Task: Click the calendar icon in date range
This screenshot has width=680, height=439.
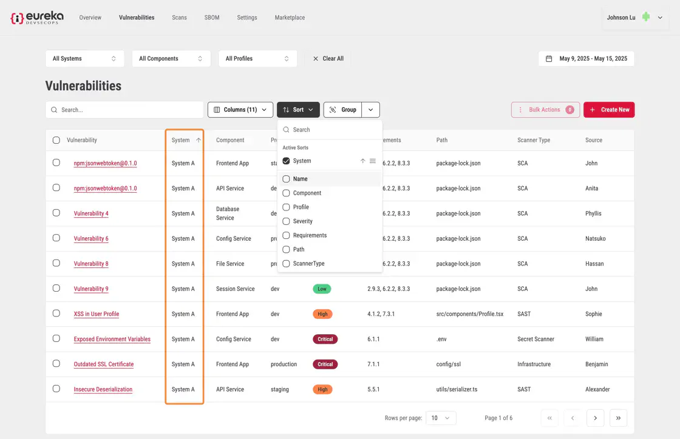Action: [549, 59]
